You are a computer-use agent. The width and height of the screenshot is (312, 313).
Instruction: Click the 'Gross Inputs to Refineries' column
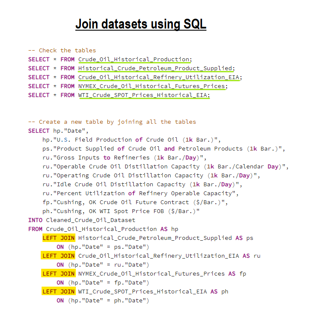tap(124, 158)
